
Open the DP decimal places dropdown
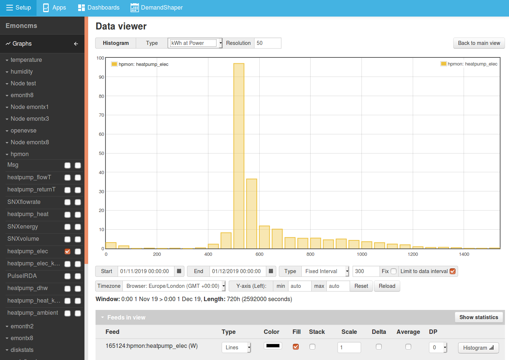[x=438, y=347]
